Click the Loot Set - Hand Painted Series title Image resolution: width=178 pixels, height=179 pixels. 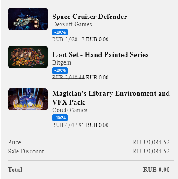coord(100,55)
